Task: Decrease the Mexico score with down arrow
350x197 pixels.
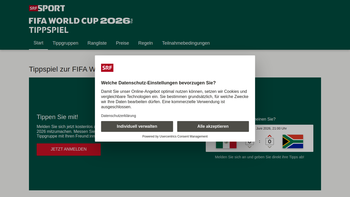Action: (250, 147)
